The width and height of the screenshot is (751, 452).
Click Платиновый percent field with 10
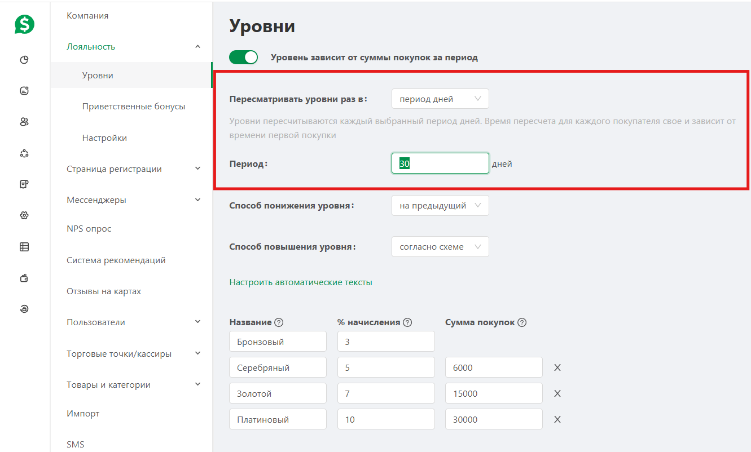[386, 419]
